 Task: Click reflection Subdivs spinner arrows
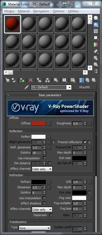(x=44, y=153)
